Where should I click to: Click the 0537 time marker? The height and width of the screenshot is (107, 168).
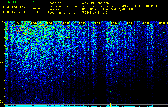coord(114,23)
